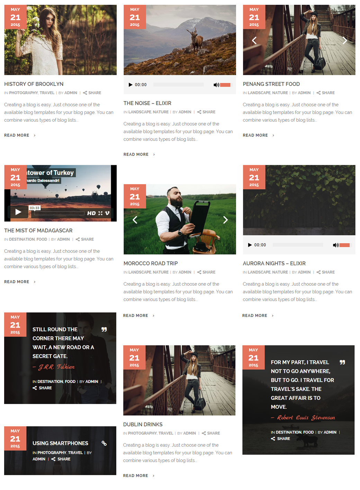Click the link icon on Using Smartphones
This screenshot has width=360, height=490.
[x=104, y=443]
